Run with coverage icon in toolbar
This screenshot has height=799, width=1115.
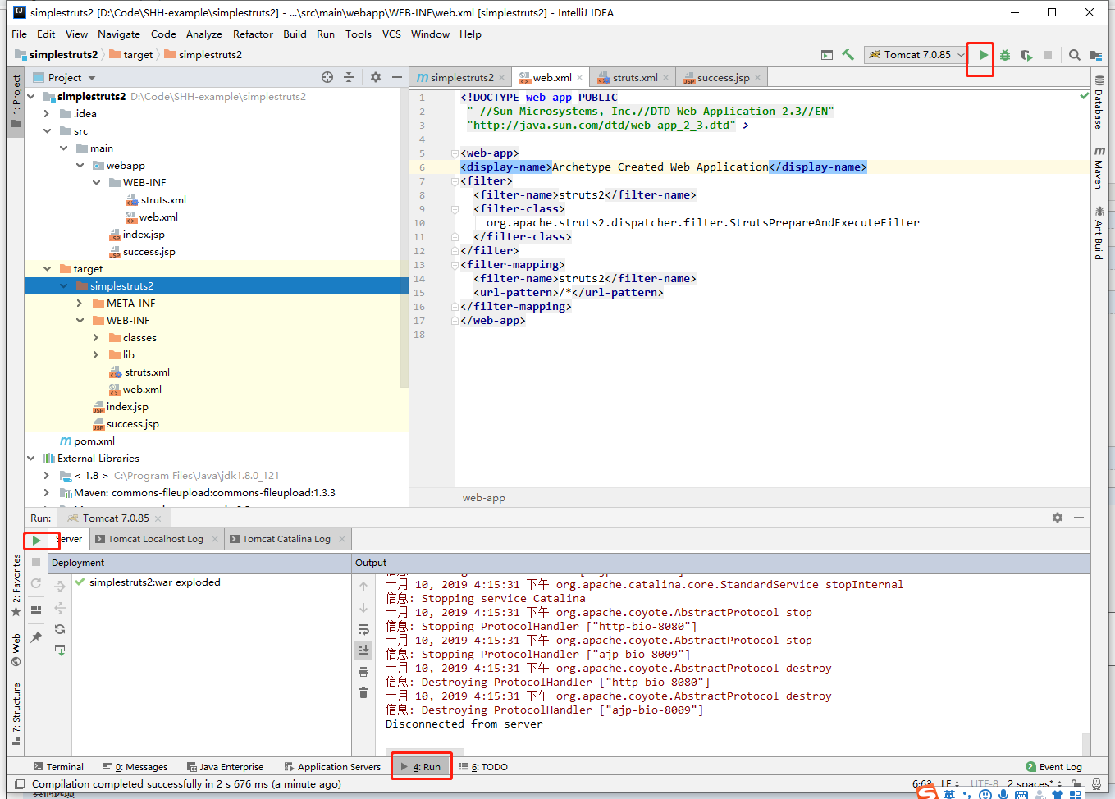pyautogui.click(x=1026, y=55)
